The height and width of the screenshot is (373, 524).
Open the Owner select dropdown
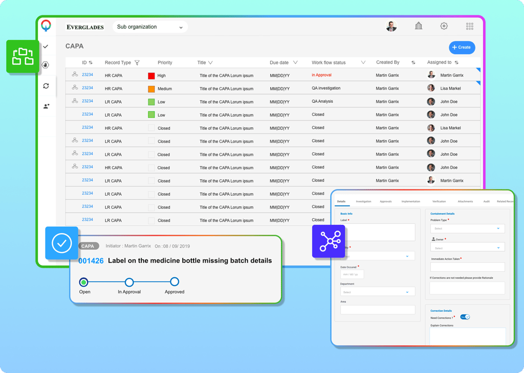coord(468,248)
